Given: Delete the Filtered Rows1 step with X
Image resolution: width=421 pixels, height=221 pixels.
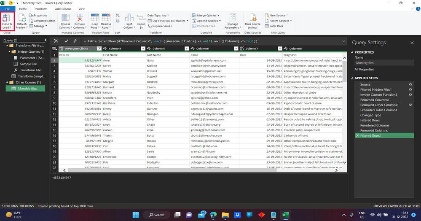Looking at the screenshot, I should 357,136.
